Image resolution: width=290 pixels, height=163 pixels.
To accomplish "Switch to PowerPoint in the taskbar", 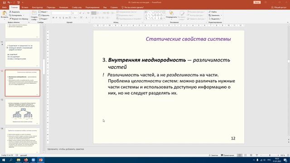I will coord(41,160).
